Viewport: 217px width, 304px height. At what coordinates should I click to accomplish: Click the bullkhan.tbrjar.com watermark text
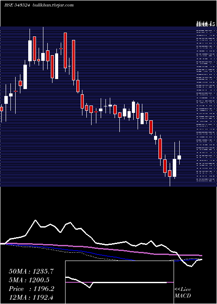point(53,5)
